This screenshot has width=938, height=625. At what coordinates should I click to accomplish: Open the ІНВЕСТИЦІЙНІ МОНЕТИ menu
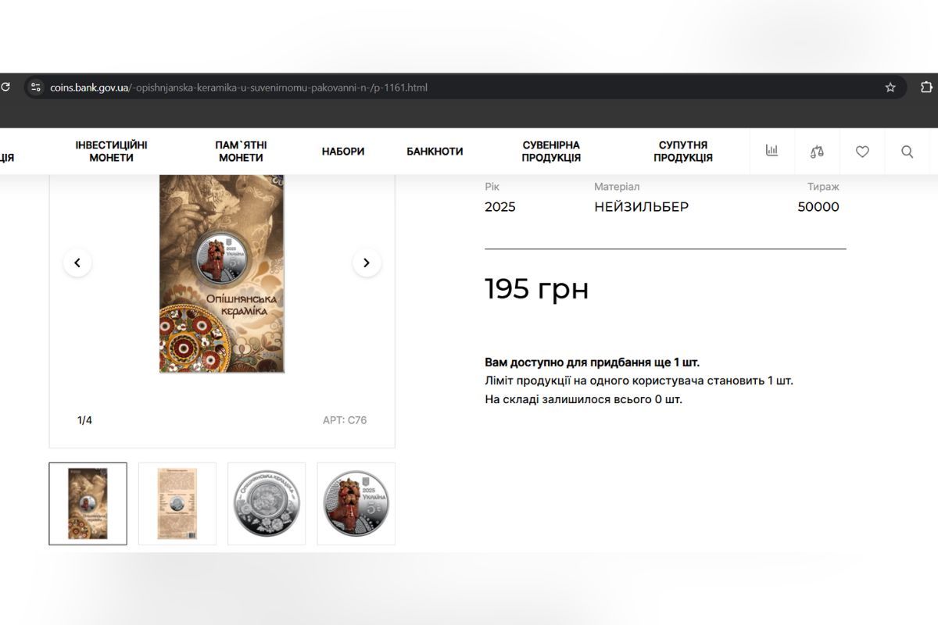(111, 152)
